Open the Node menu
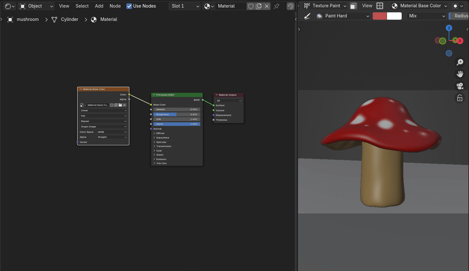The height and width of the screenshot is (271, 469). pos(115,6)
